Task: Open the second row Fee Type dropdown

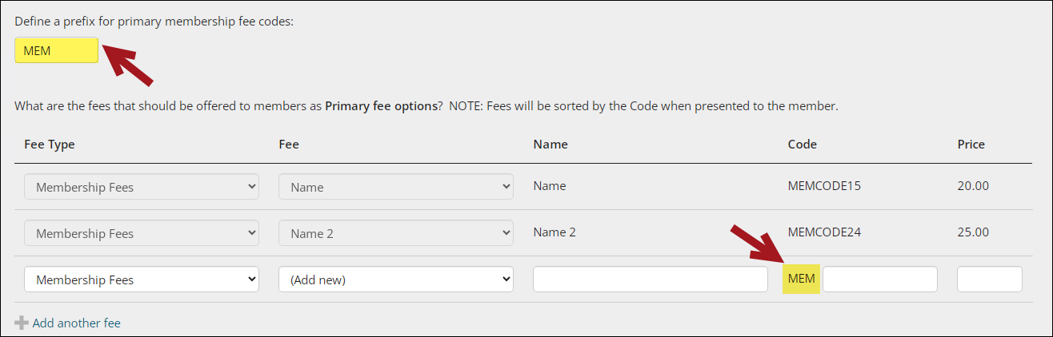Action: coord(142,233)
